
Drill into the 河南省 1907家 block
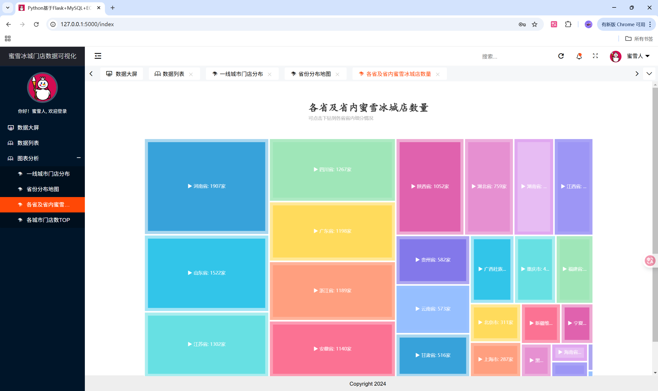point(206,186)
